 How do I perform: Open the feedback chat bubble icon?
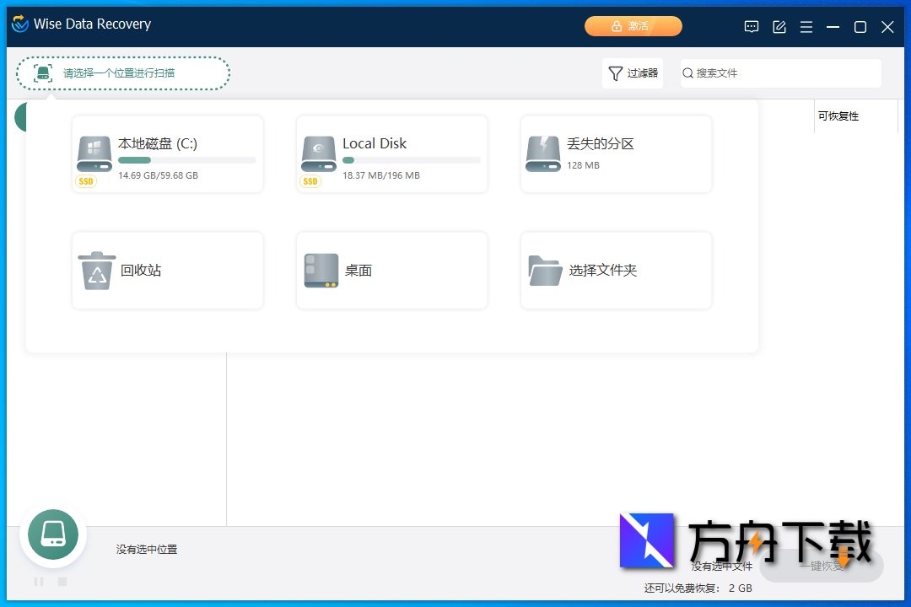751,26
